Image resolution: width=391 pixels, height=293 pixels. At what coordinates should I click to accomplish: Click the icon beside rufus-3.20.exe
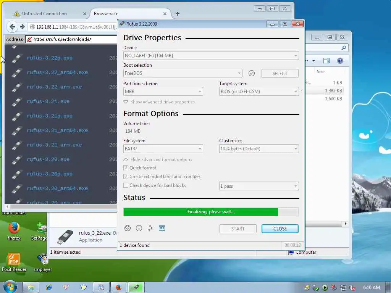click(17, 159)
